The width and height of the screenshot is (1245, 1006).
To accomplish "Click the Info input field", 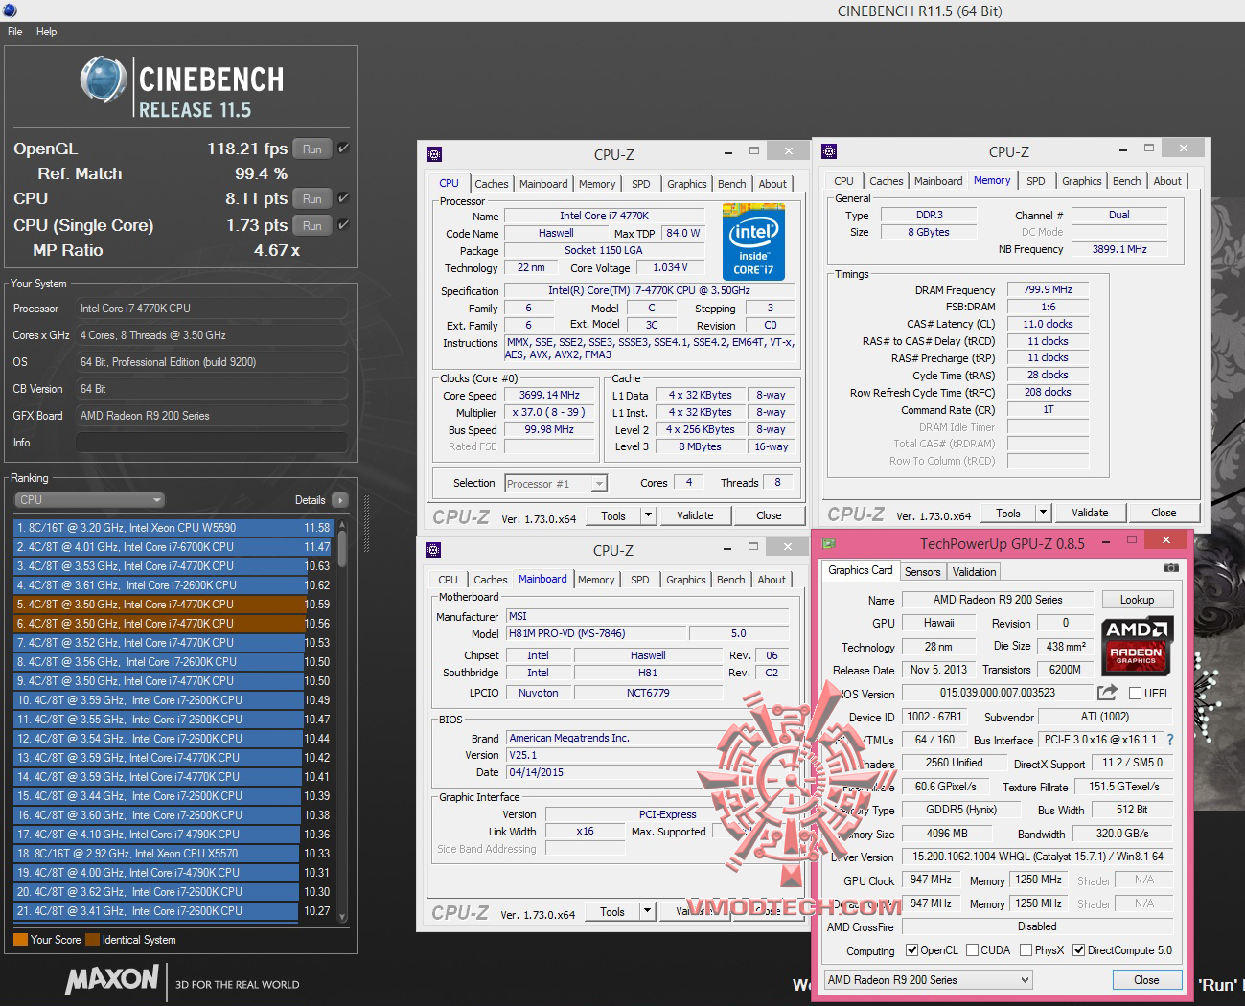I will (x=211, y=443).
